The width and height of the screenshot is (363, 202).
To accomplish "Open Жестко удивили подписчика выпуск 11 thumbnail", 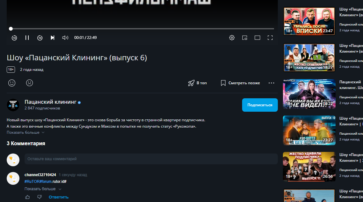I will click(309, 167).
